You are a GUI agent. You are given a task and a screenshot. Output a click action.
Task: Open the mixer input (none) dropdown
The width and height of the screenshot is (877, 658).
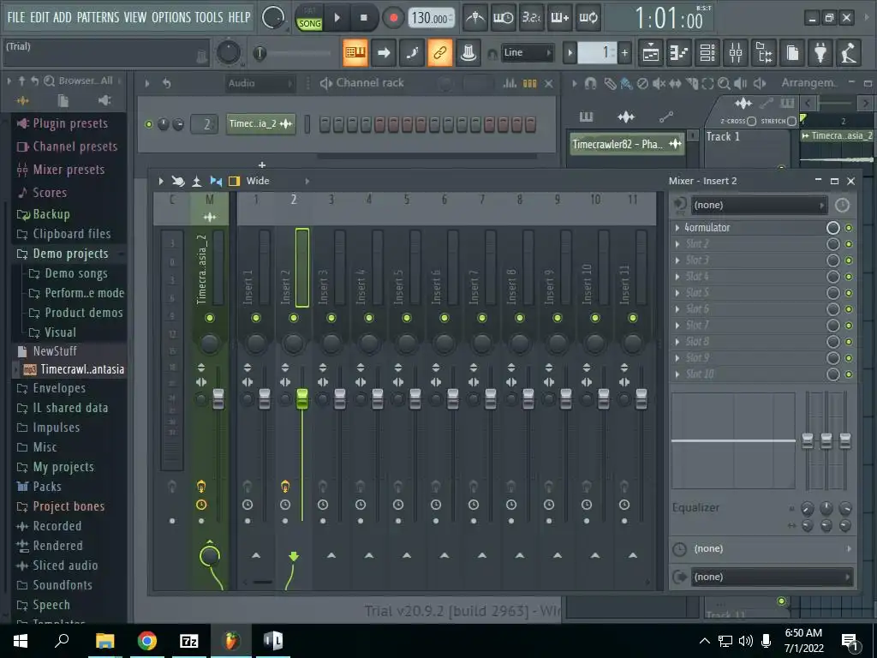759,206
